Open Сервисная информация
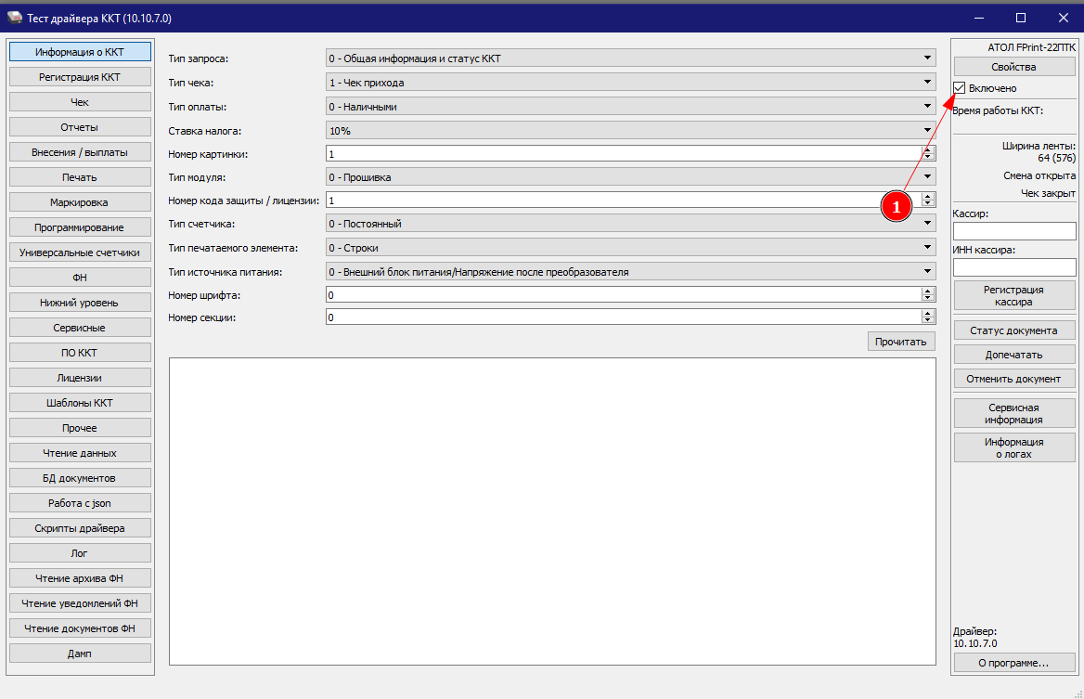Image resolution: width=1084 pixels, height=699 pixels. click(1014, 413)
